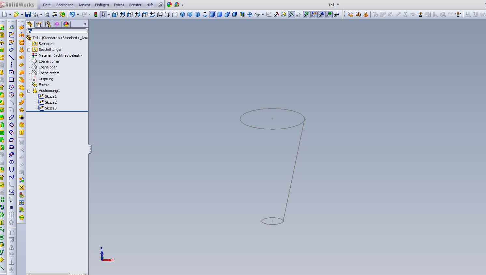This screenshot has height=275, width=486.
Task: Click the View Orientation glasses icon
Action: [257, 14]
